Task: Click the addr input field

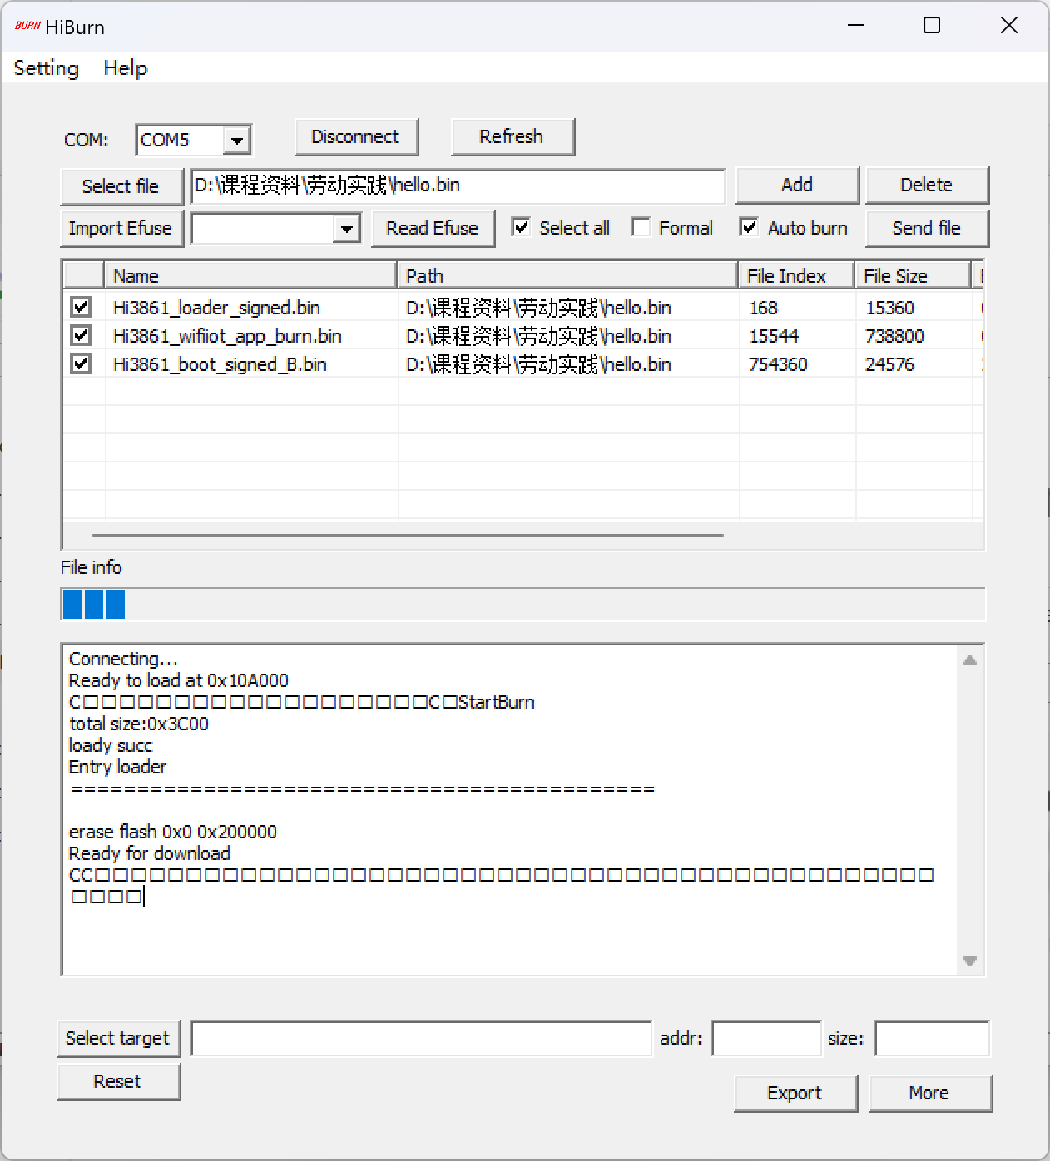Action: (766, 1039)
